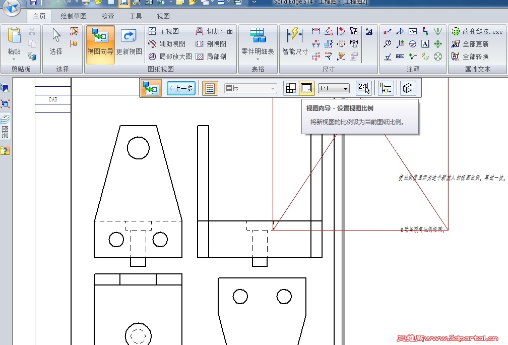Screen dimensions: 508x345
Task: Select the leader callout annotation icon
Action: pos(387,31)
